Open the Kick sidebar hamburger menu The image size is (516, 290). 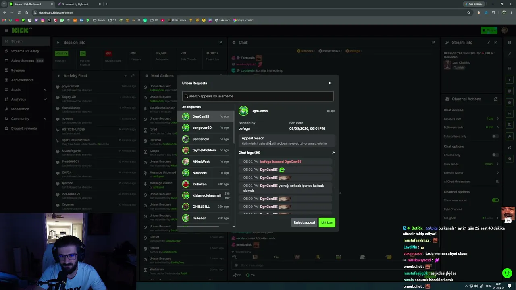(6, 30)
